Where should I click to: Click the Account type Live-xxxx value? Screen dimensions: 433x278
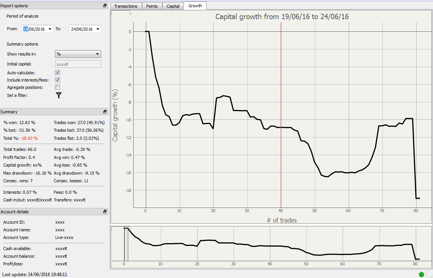click(x=64, y=237)
